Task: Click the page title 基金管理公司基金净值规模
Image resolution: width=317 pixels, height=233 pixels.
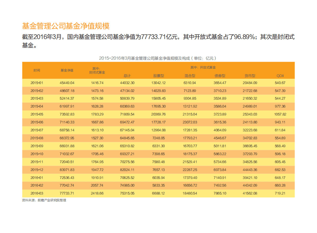Action: [x=66, y=26]
